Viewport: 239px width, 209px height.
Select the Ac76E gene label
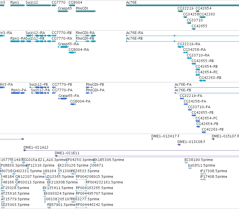coord(131,3)
